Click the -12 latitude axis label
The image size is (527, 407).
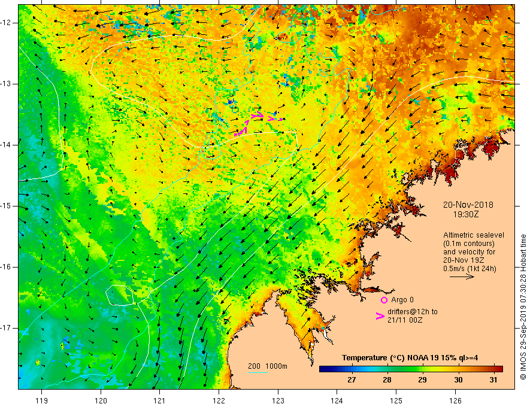[x=7, y=23]
